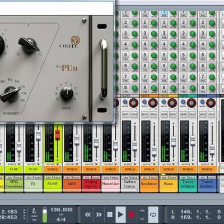The width and height of the screenshot is (224, 224).
Task: Click the left locator position 146. 1. 1.
Action: tap(196, 212)
